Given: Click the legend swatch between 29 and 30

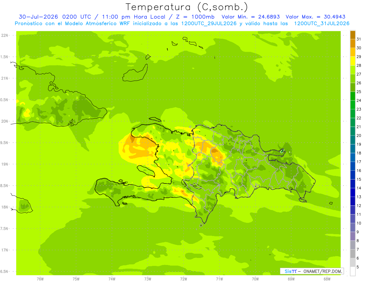Looking at the screenshot, I should 353,52.
